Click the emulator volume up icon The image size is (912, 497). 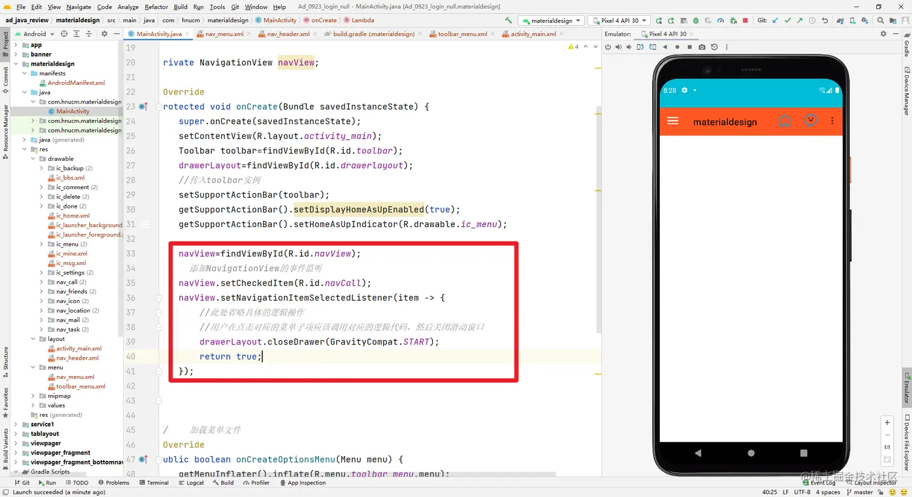point(619,47)
